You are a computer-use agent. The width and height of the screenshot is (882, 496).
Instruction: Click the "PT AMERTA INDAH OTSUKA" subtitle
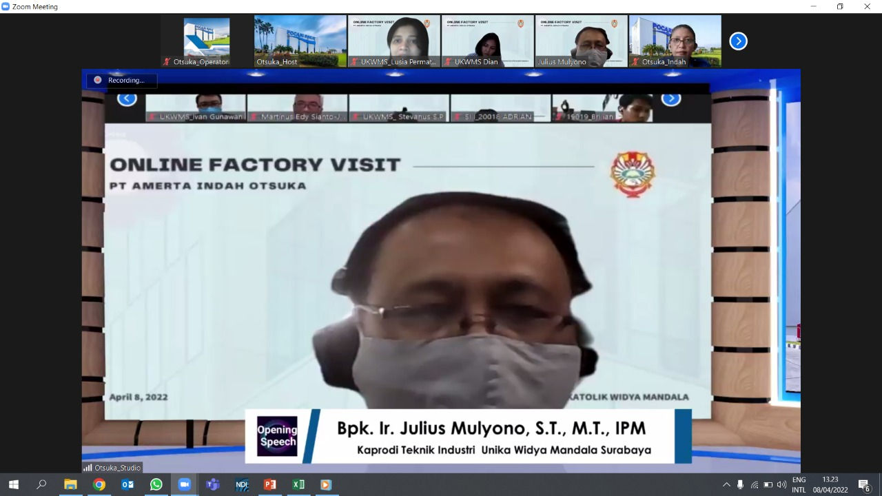(207, 186)
